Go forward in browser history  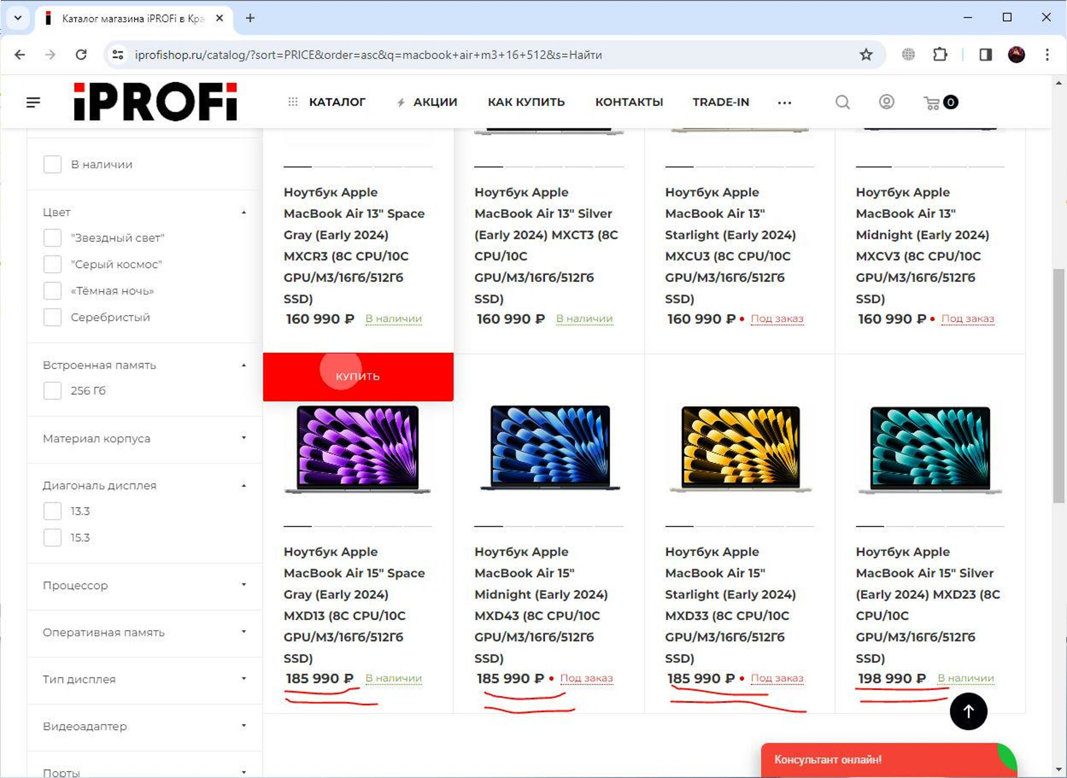coord(50,54)
